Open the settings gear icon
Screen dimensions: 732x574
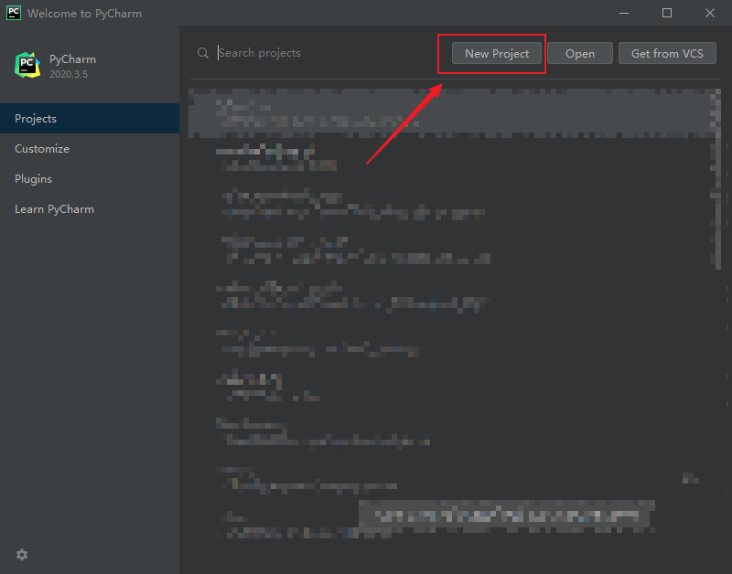click(22, 555)
